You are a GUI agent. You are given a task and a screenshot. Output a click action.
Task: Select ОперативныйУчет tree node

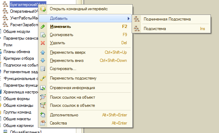[24, 11]
